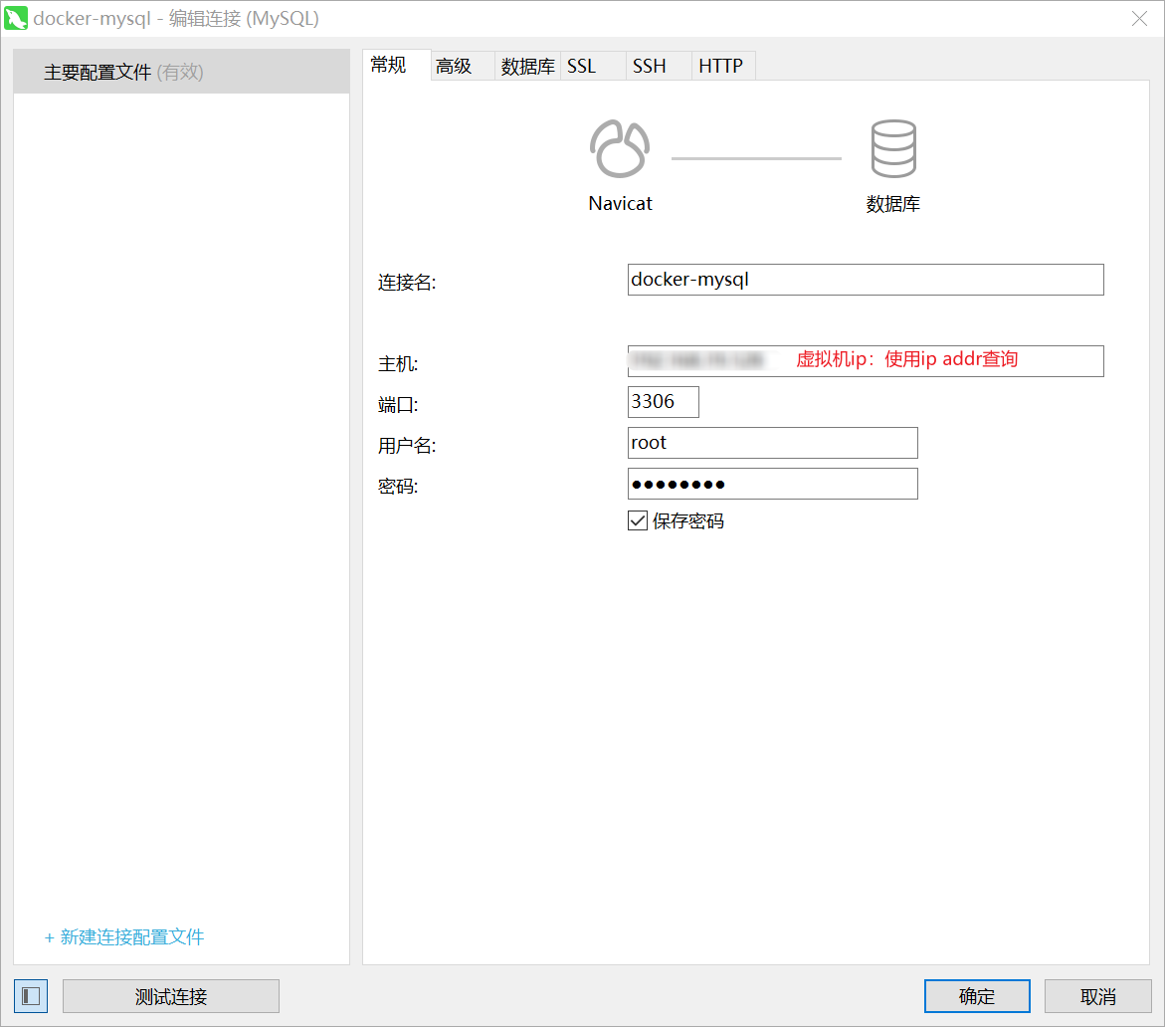
Task: Focus the 密码 password field
Action: (x=773, y=484)
